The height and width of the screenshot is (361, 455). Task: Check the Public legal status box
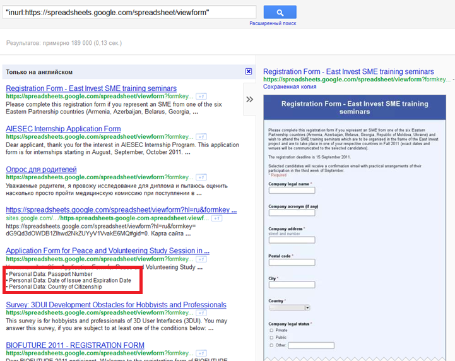(x=271, y=338)
